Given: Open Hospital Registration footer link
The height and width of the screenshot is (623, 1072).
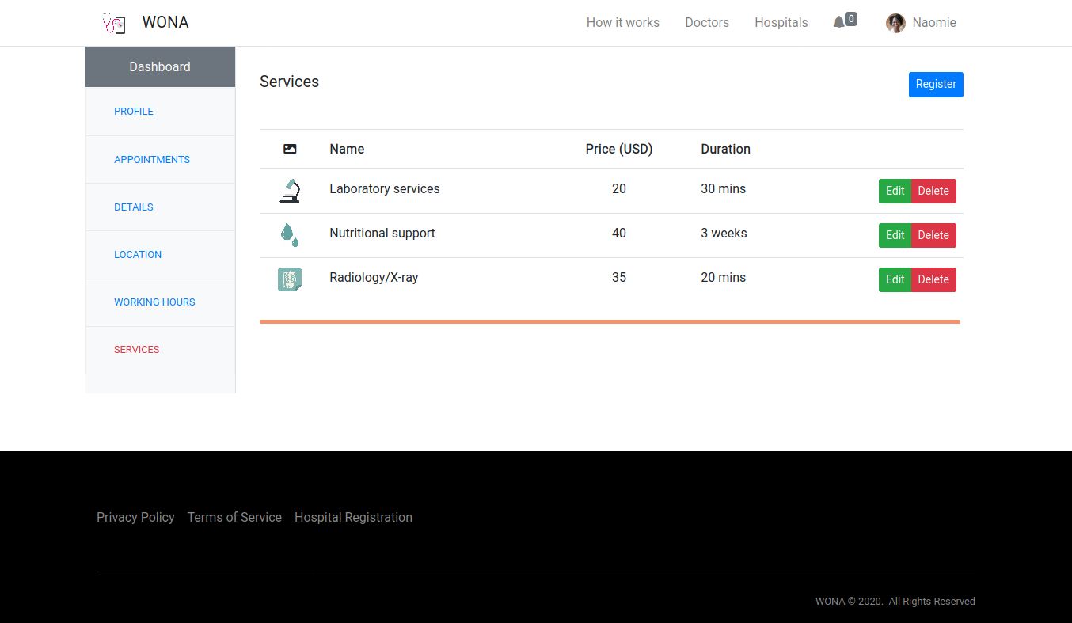Looking at the screenshot, I should pos(353,517).
